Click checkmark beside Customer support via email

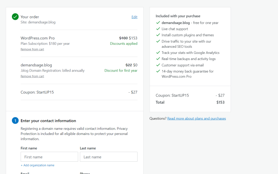click(x=158, y=65)
